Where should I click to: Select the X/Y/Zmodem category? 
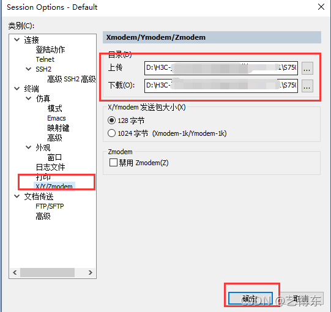click(x=54, y=187)
